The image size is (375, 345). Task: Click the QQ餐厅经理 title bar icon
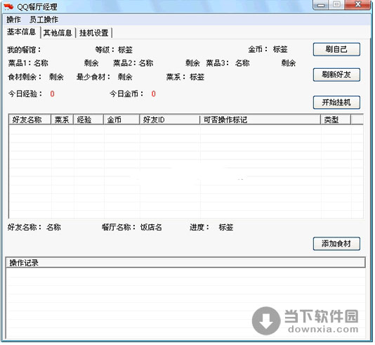[8, 6]
